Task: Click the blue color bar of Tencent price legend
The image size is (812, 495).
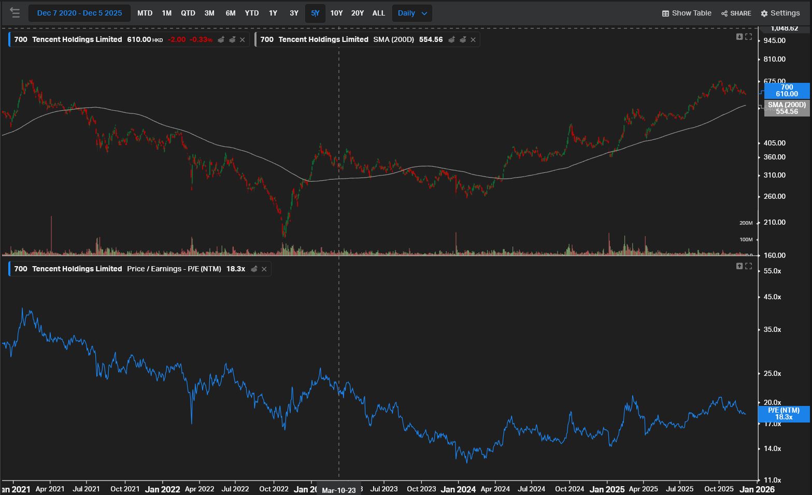Action: 9,39
